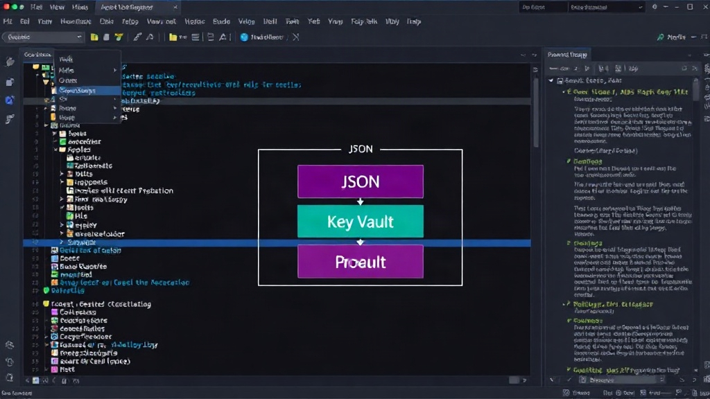Screen dimensions: 710x399
Task: Open the submenu arrow on the context menu's last entry
Action: [x=115, y=117]
